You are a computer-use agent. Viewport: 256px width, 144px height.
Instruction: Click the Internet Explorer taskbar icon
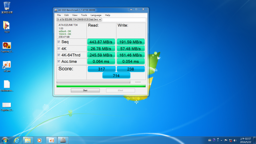tap(17, 140)
